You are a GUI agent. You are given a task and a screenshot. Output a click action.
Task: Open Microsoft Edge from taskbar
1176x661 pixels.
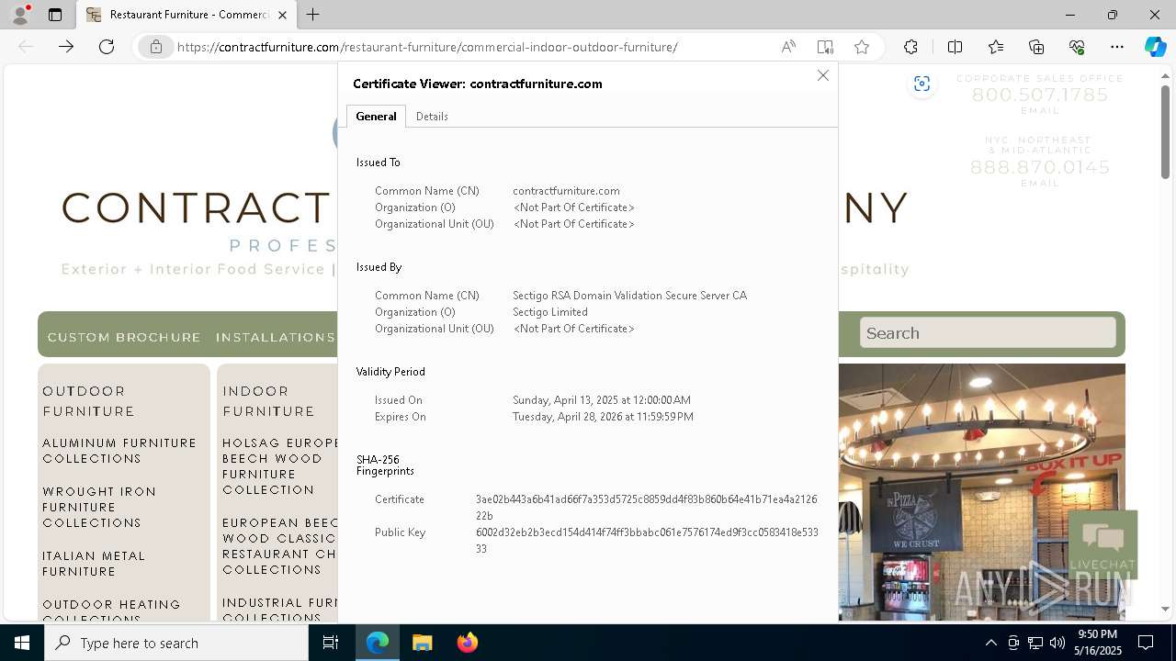coord(378,643)
